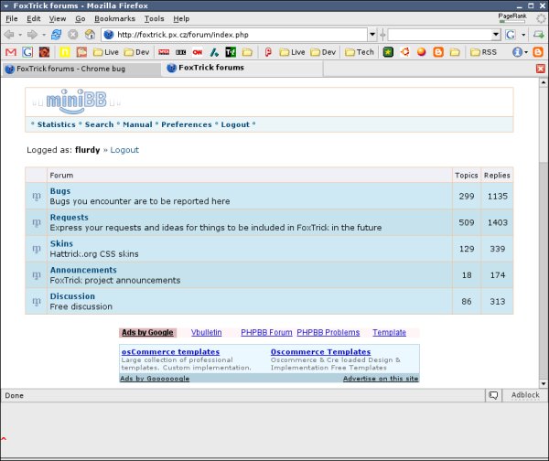Click the Preferences link in forum menu
This screenshot has width=549, height=461.
click(x=187, y=124)
